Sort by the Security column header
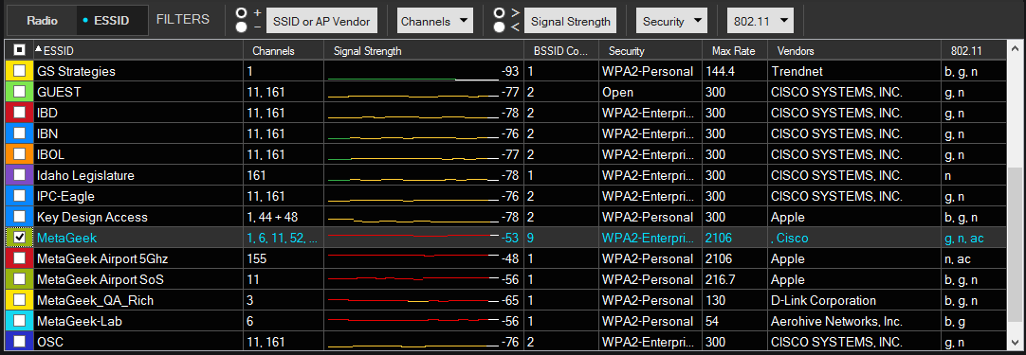Screen dimensions: 1026x355 coord(650,50)
